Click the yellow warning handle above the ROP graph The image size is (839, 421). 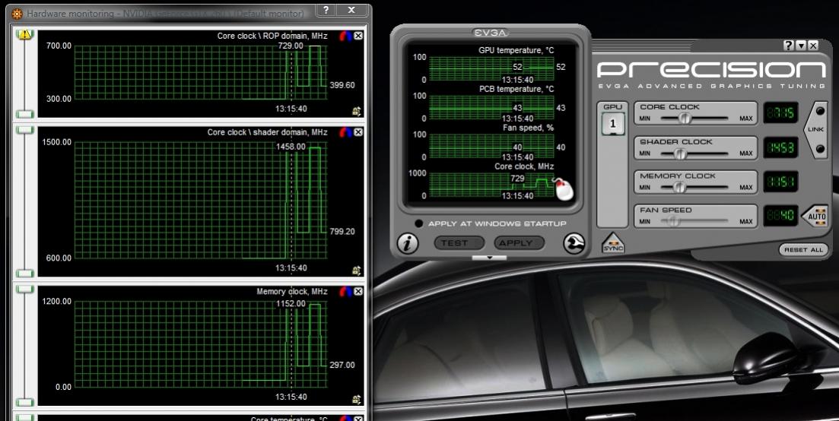24,35
